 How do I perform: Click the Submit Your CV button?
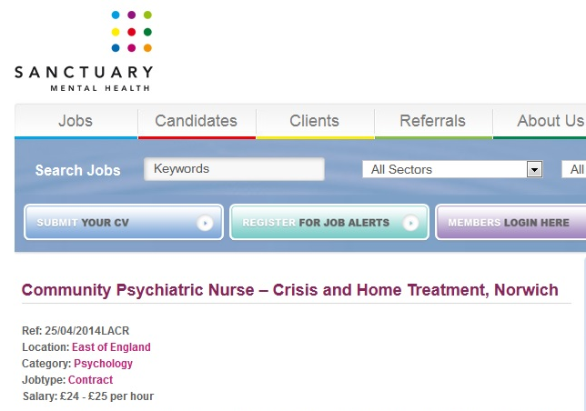[x=124, y=222]
